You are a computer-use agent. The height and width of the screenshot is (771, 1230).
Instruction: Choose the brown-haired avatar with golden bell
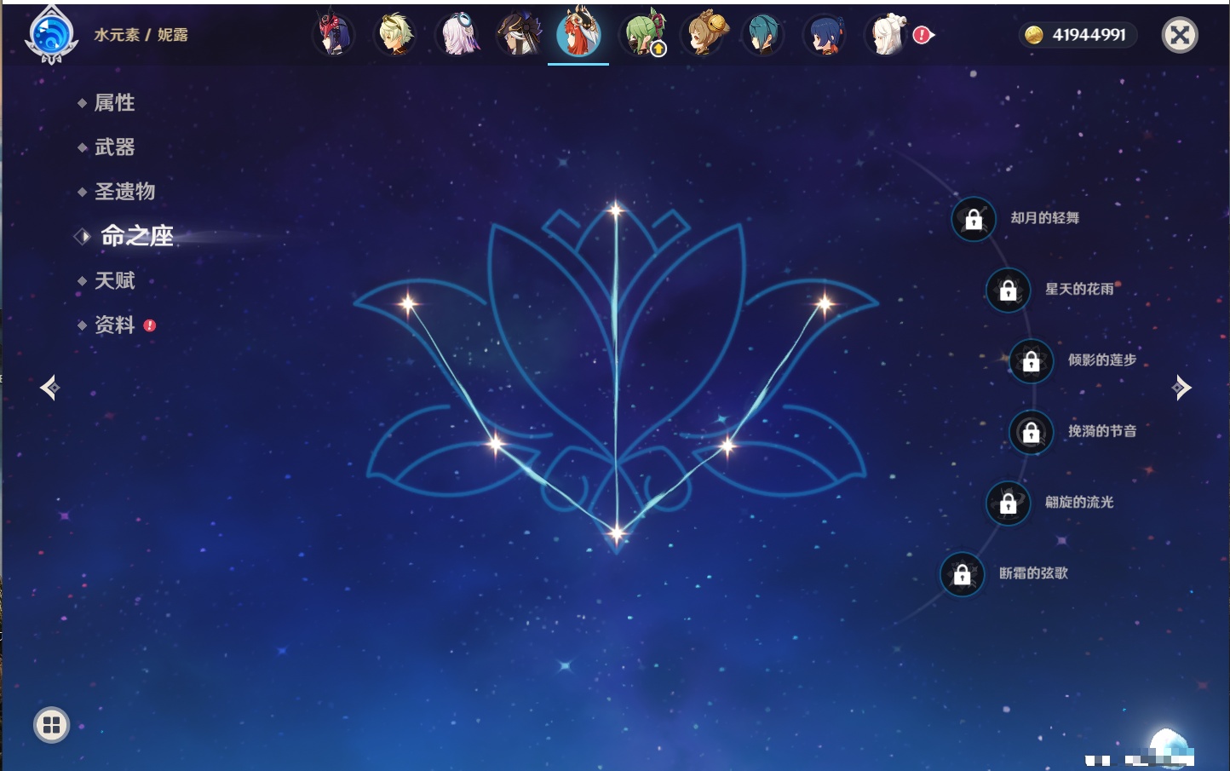[x=706, y=34]
